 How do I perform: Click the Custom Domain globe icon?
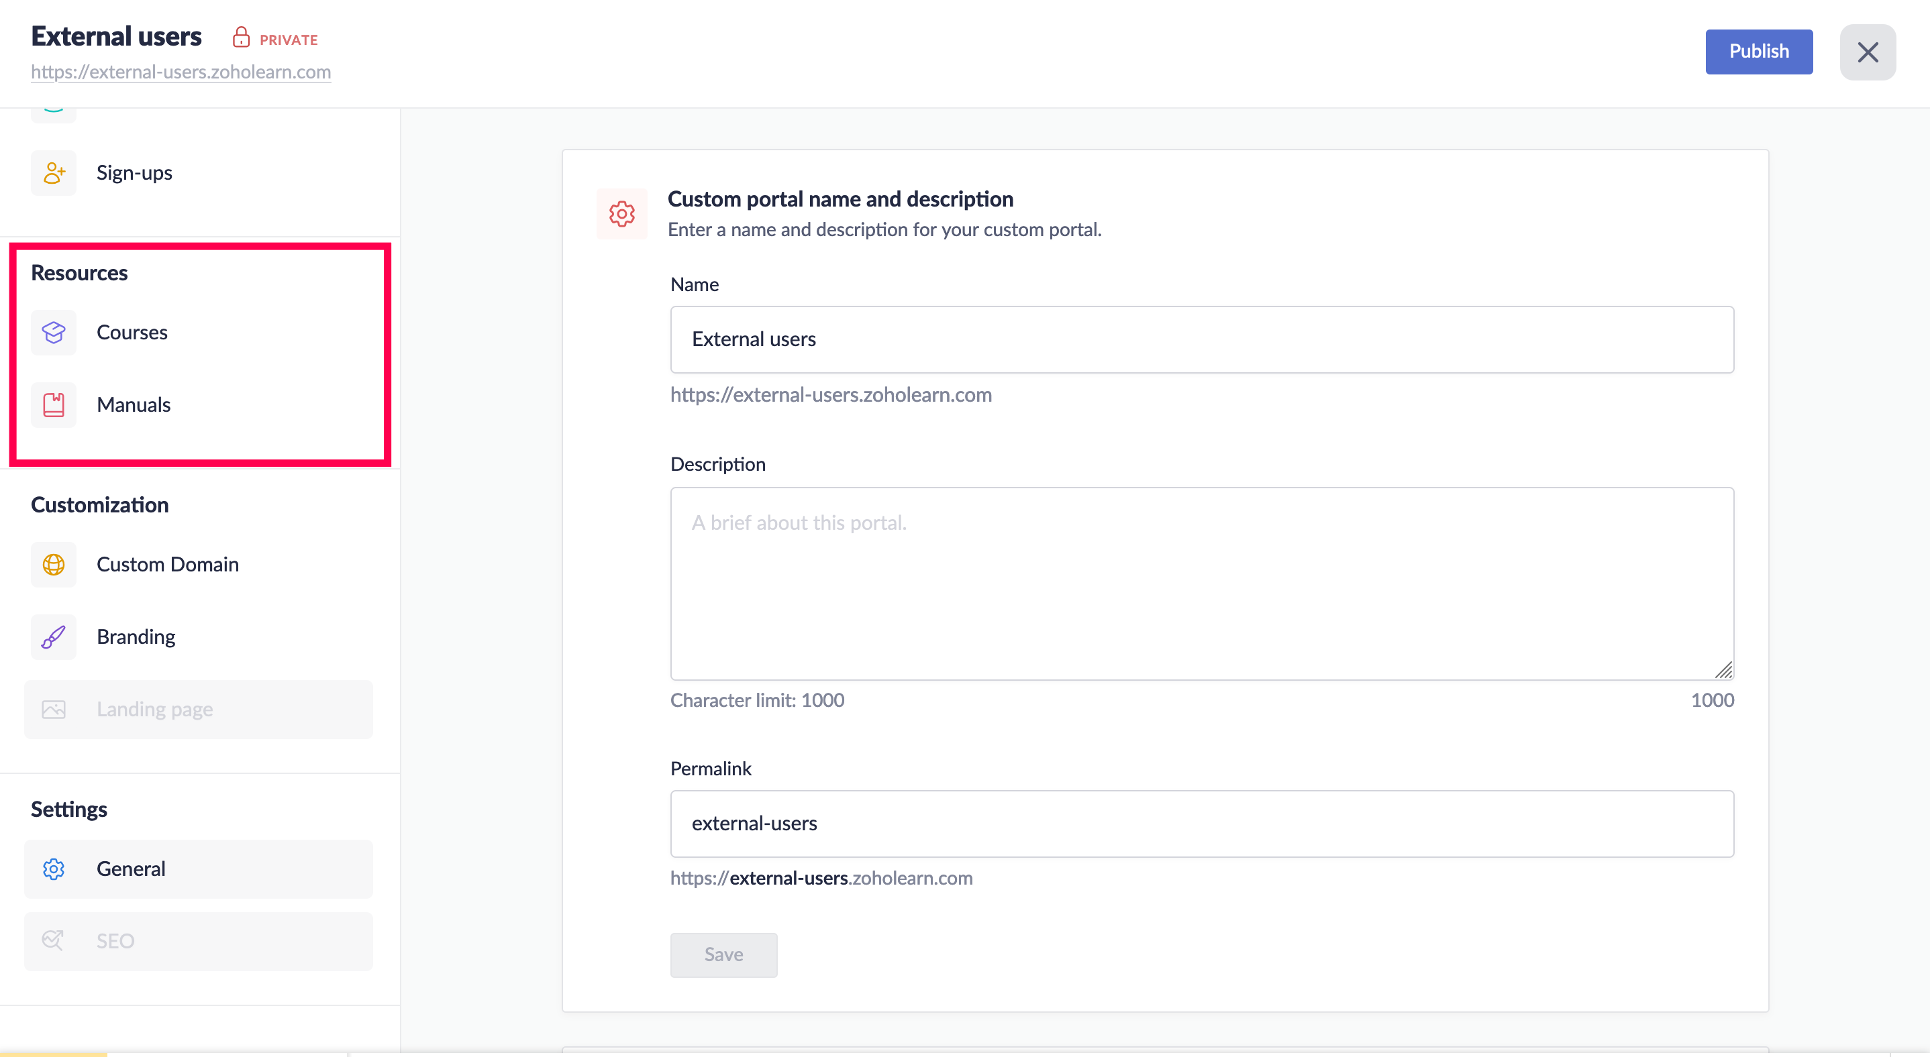click(x=53, y=565)
